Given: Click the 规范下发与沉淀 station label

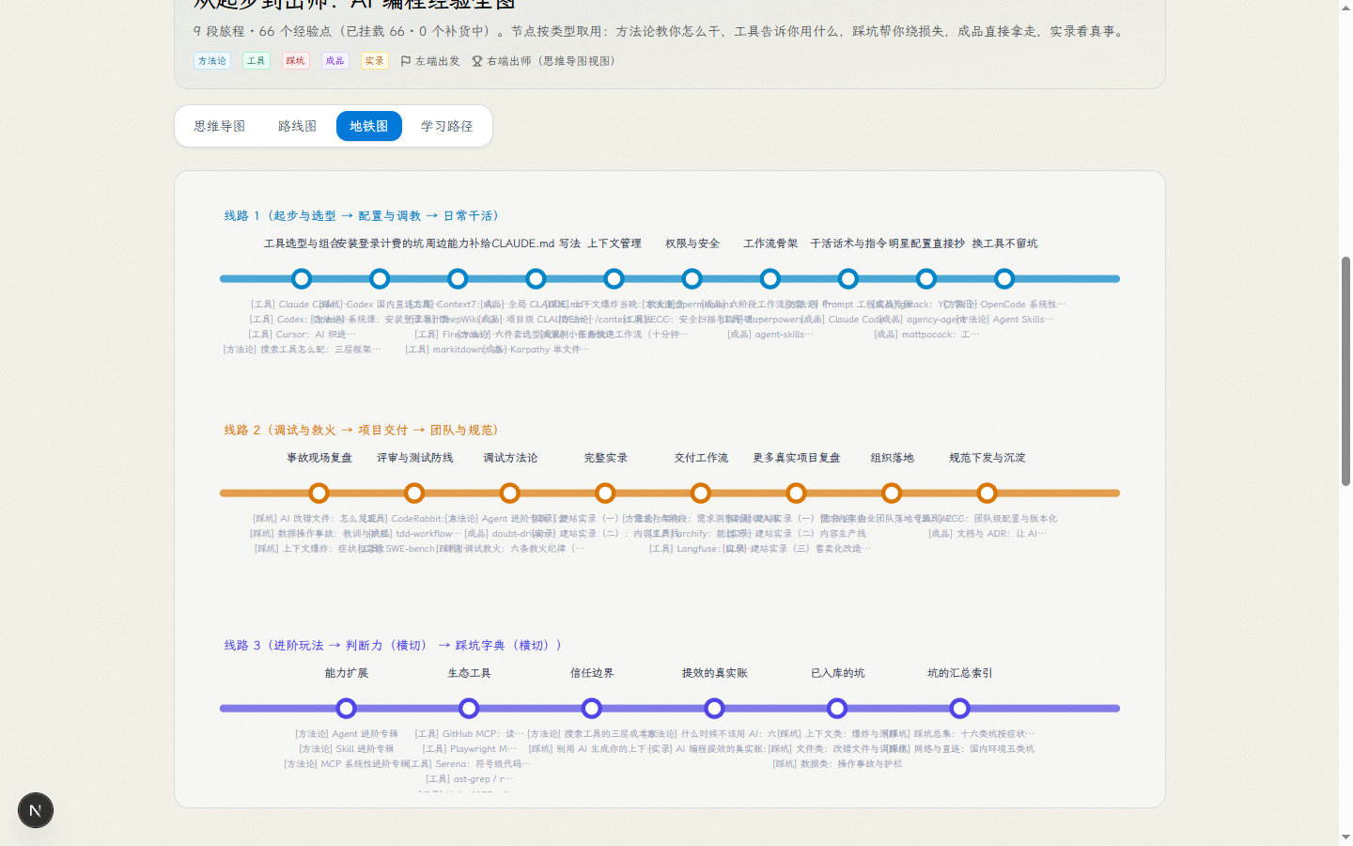Looking at the screenshot, I should [987, 458].
